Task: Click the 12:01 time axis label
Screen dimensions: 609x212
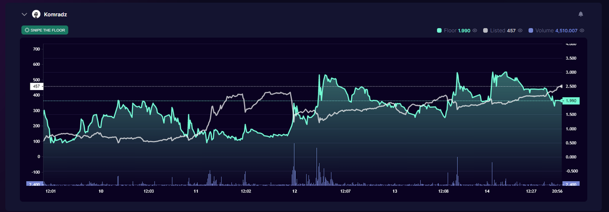Action: [50, 192]
